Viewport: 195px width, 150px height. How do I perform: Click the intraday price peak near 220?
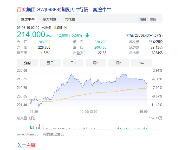pos(71,74)
